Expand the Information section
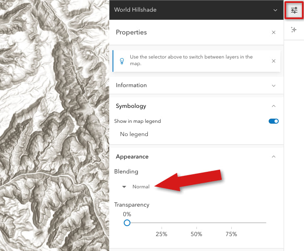This screenshot has width=304, height=251. click(273, 85)
